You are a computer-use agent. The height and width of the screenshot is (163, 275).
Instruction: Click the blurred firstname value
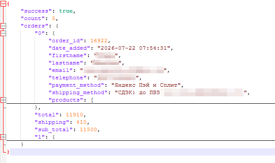pyautogui.click(x=105, y=55)
